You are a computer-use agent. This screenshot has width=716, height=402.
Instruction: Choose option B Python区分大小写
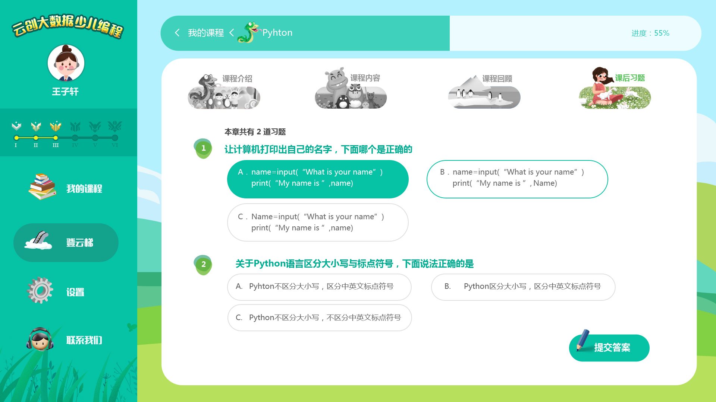click(523, 287)
